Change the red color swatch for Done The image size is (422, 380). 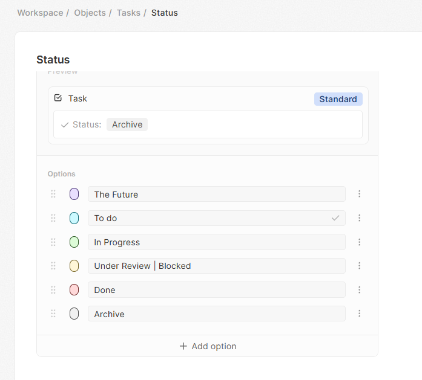pos(74,290)
